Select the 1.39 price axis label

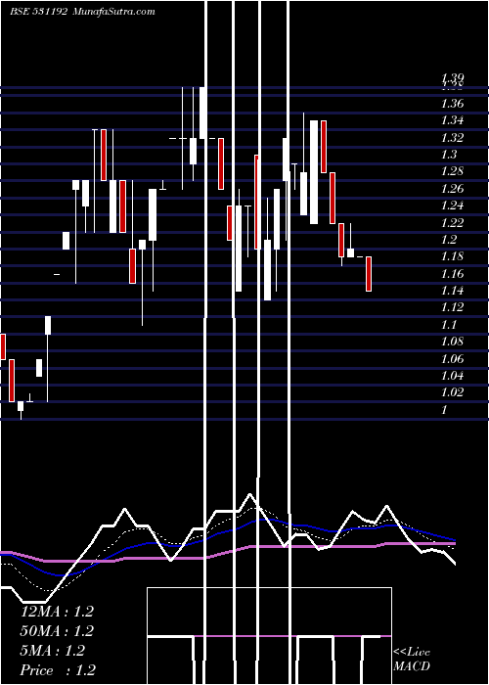(452, 77)
